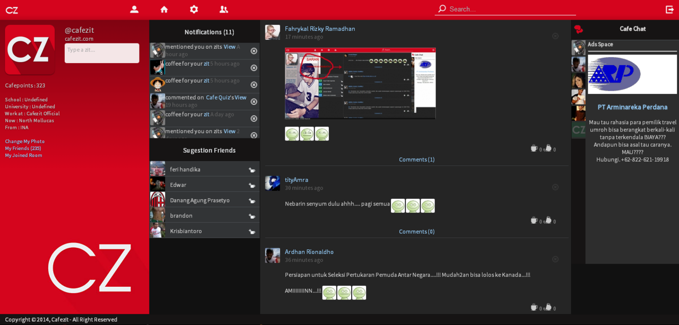
Task: Open Fahrykal Rizky Ramadhan's profile name link
Action: click(x=320, y=29)
